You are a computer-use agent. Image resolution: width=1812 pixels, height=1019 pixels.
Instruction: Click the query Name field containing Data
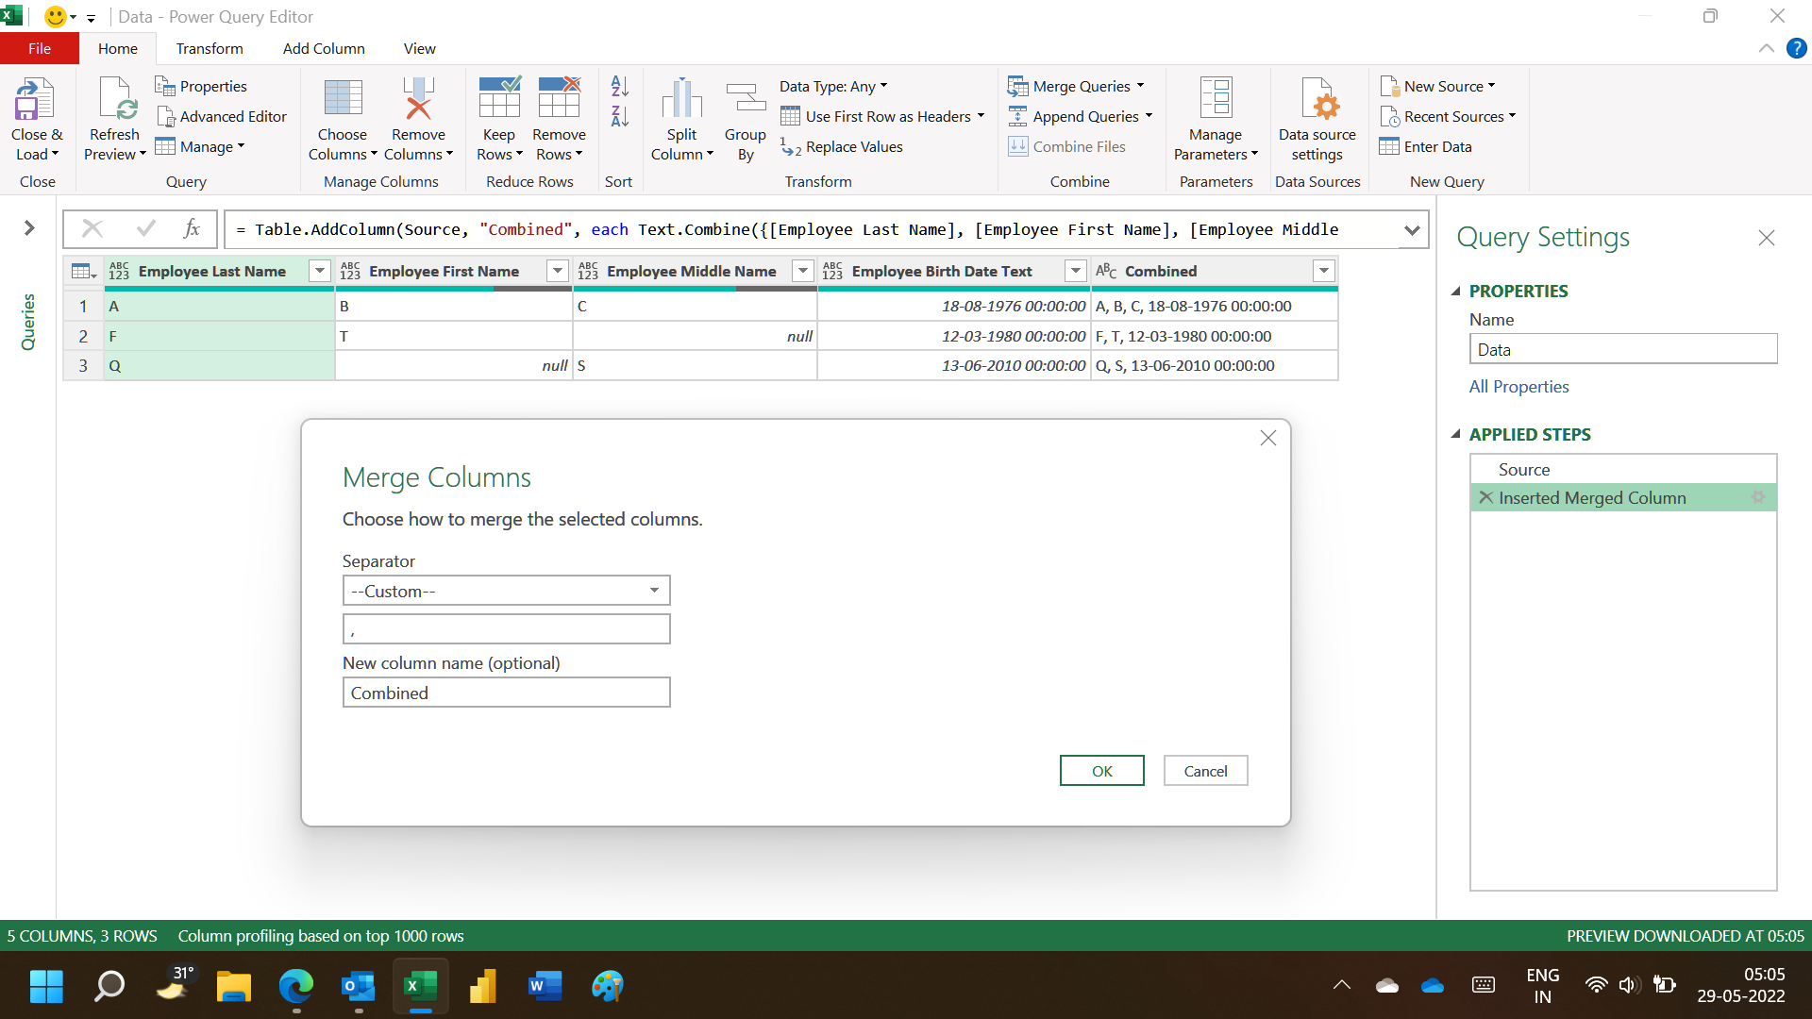click(1622, 349)
